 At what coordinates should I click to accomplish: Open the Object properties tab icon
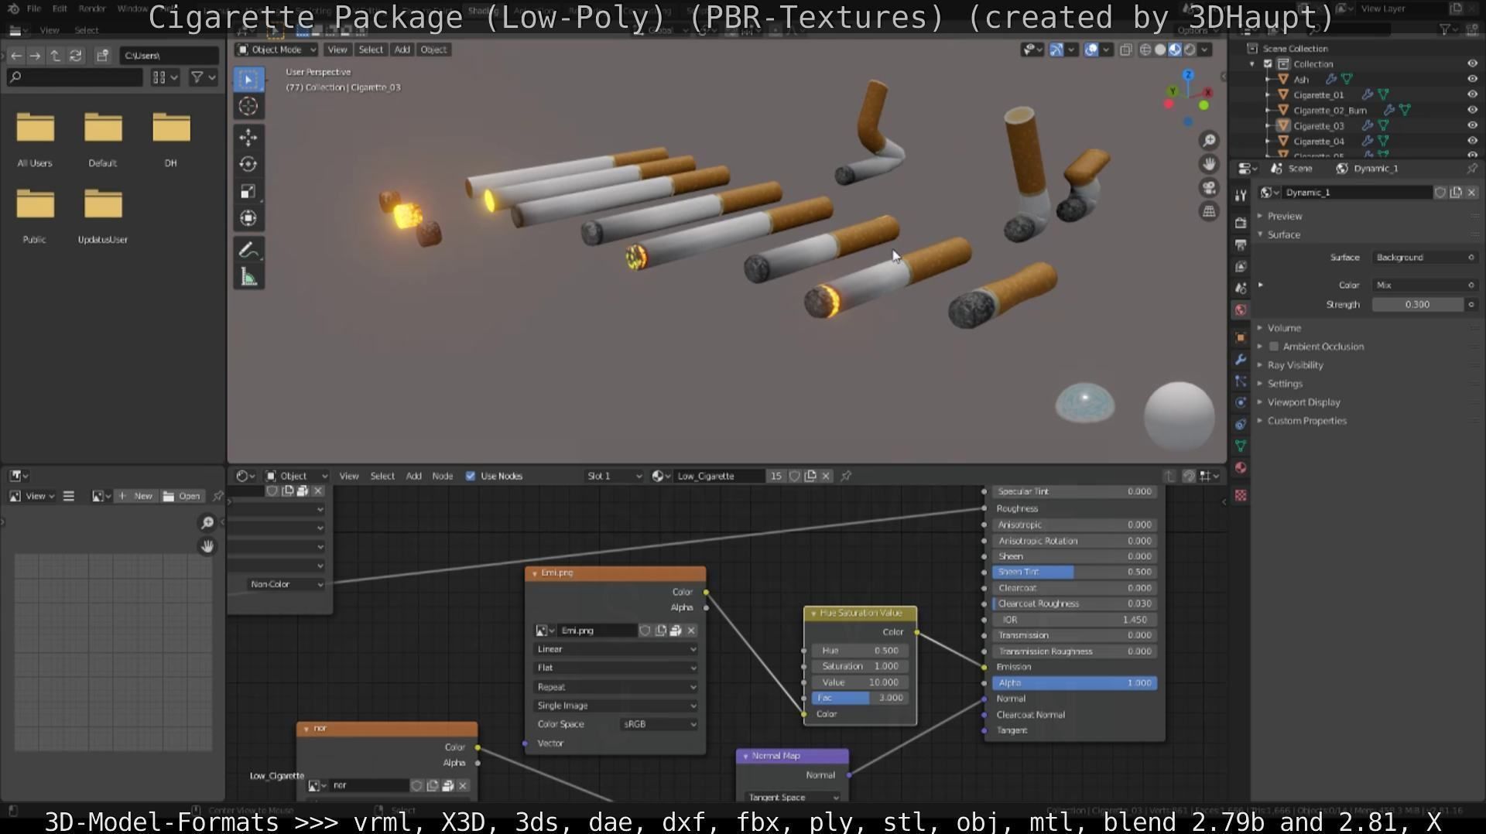pyautogui.click(x=1241, y=337)
